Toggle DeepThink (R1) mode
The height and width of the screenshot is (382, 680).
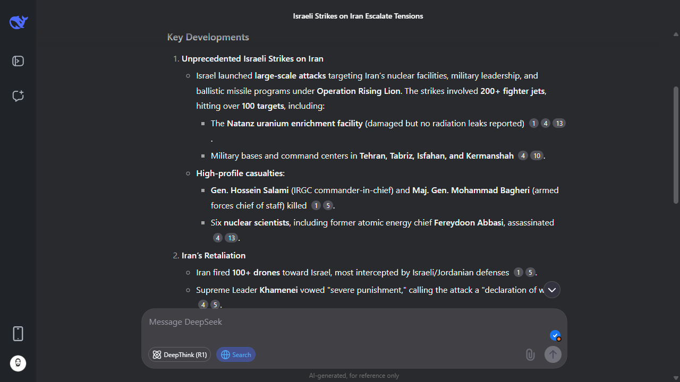click(180, 354)
